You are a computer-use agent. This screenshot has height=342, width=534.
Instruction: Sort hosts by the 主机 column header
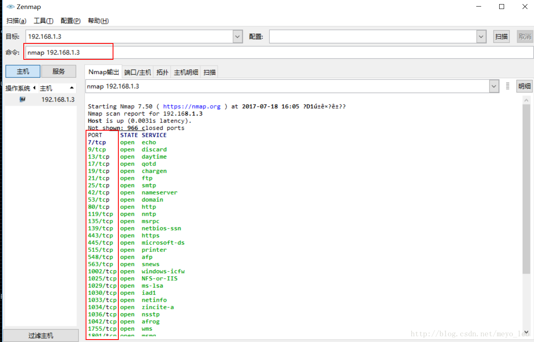[x=57, y=88]
